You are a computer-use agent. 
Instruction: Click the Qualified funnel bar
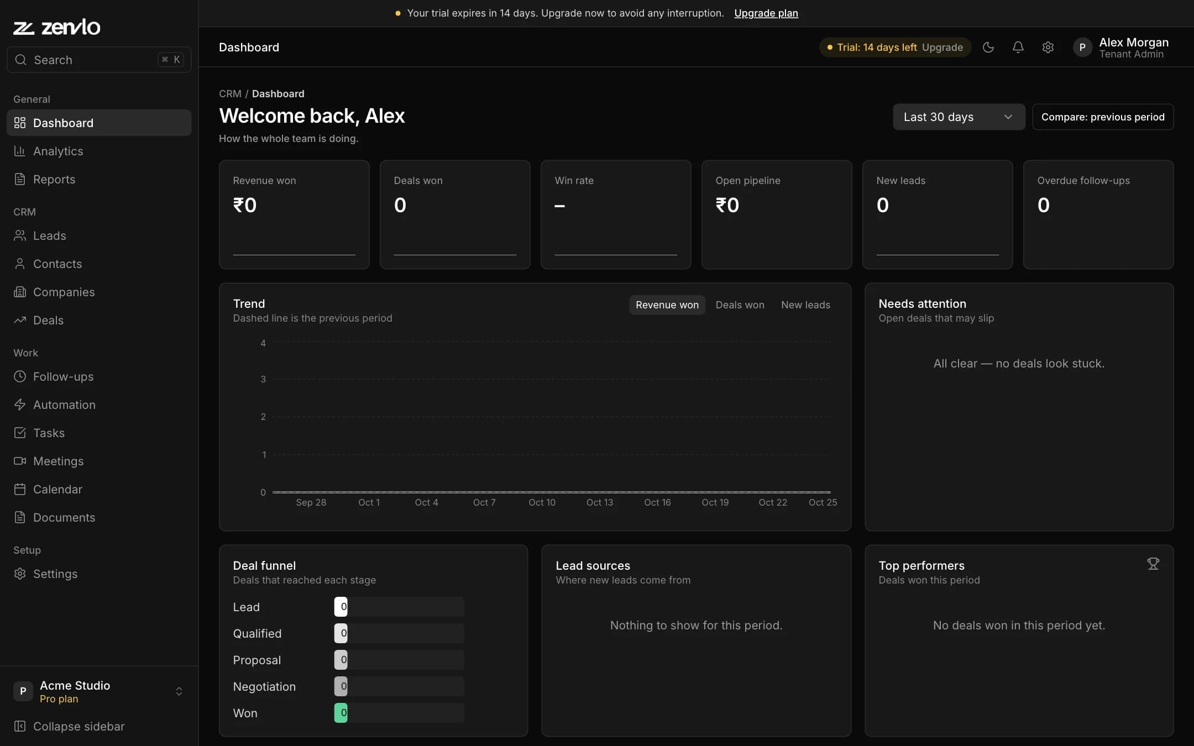tap(399, 633)
